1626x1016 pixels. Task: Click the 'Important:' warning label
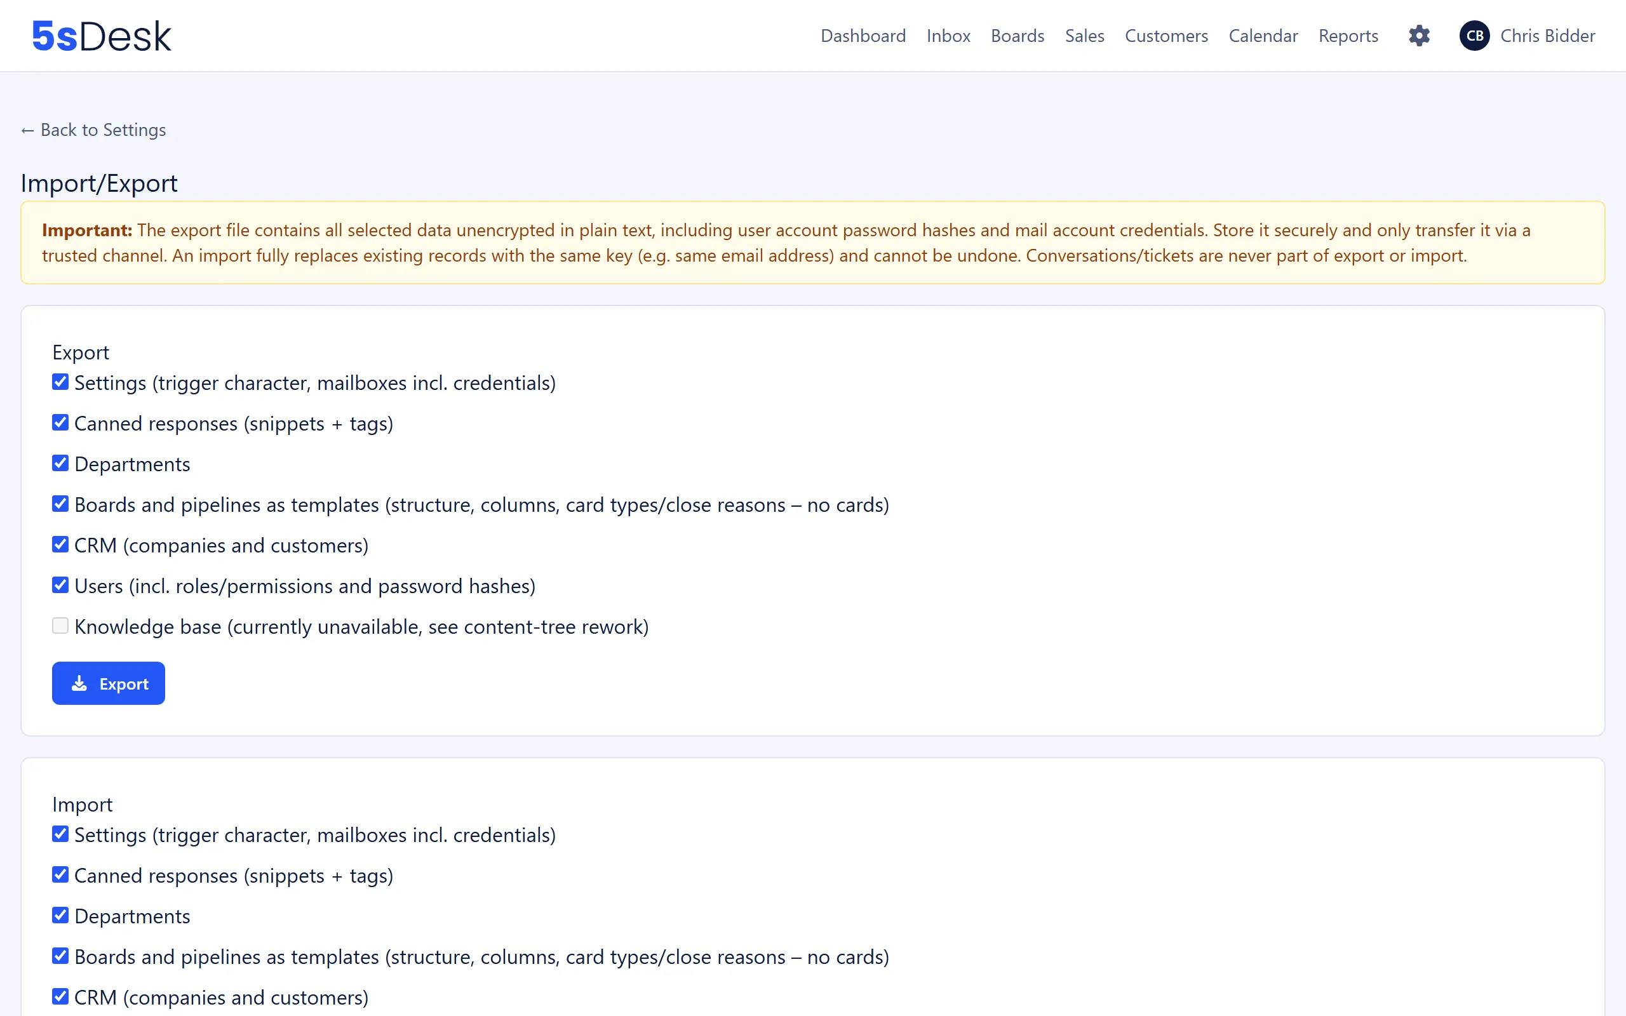[x=86, y=230]
